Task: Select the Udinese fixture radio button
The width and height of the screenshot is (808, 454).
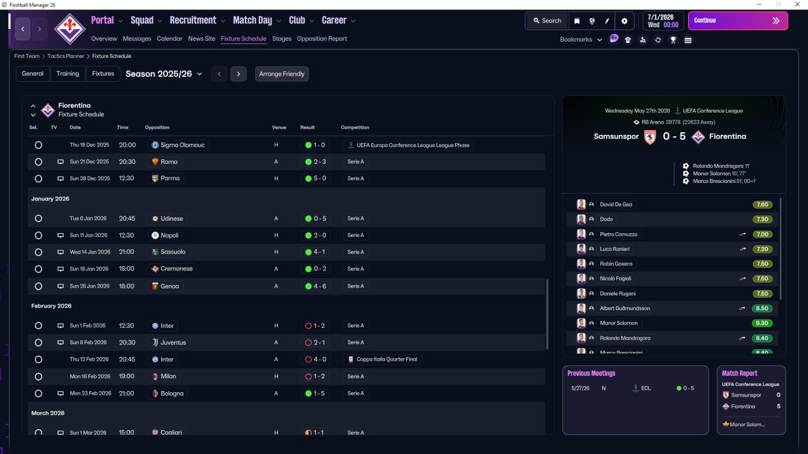Action: click(x=39, y=219)
